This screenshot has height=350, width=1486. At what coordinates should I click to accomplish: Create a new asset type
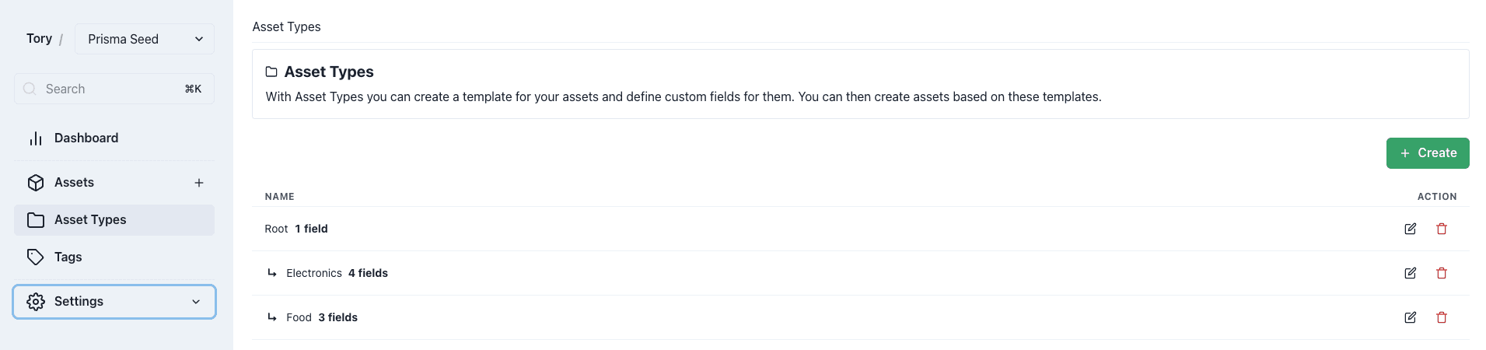coord(1428,153)
